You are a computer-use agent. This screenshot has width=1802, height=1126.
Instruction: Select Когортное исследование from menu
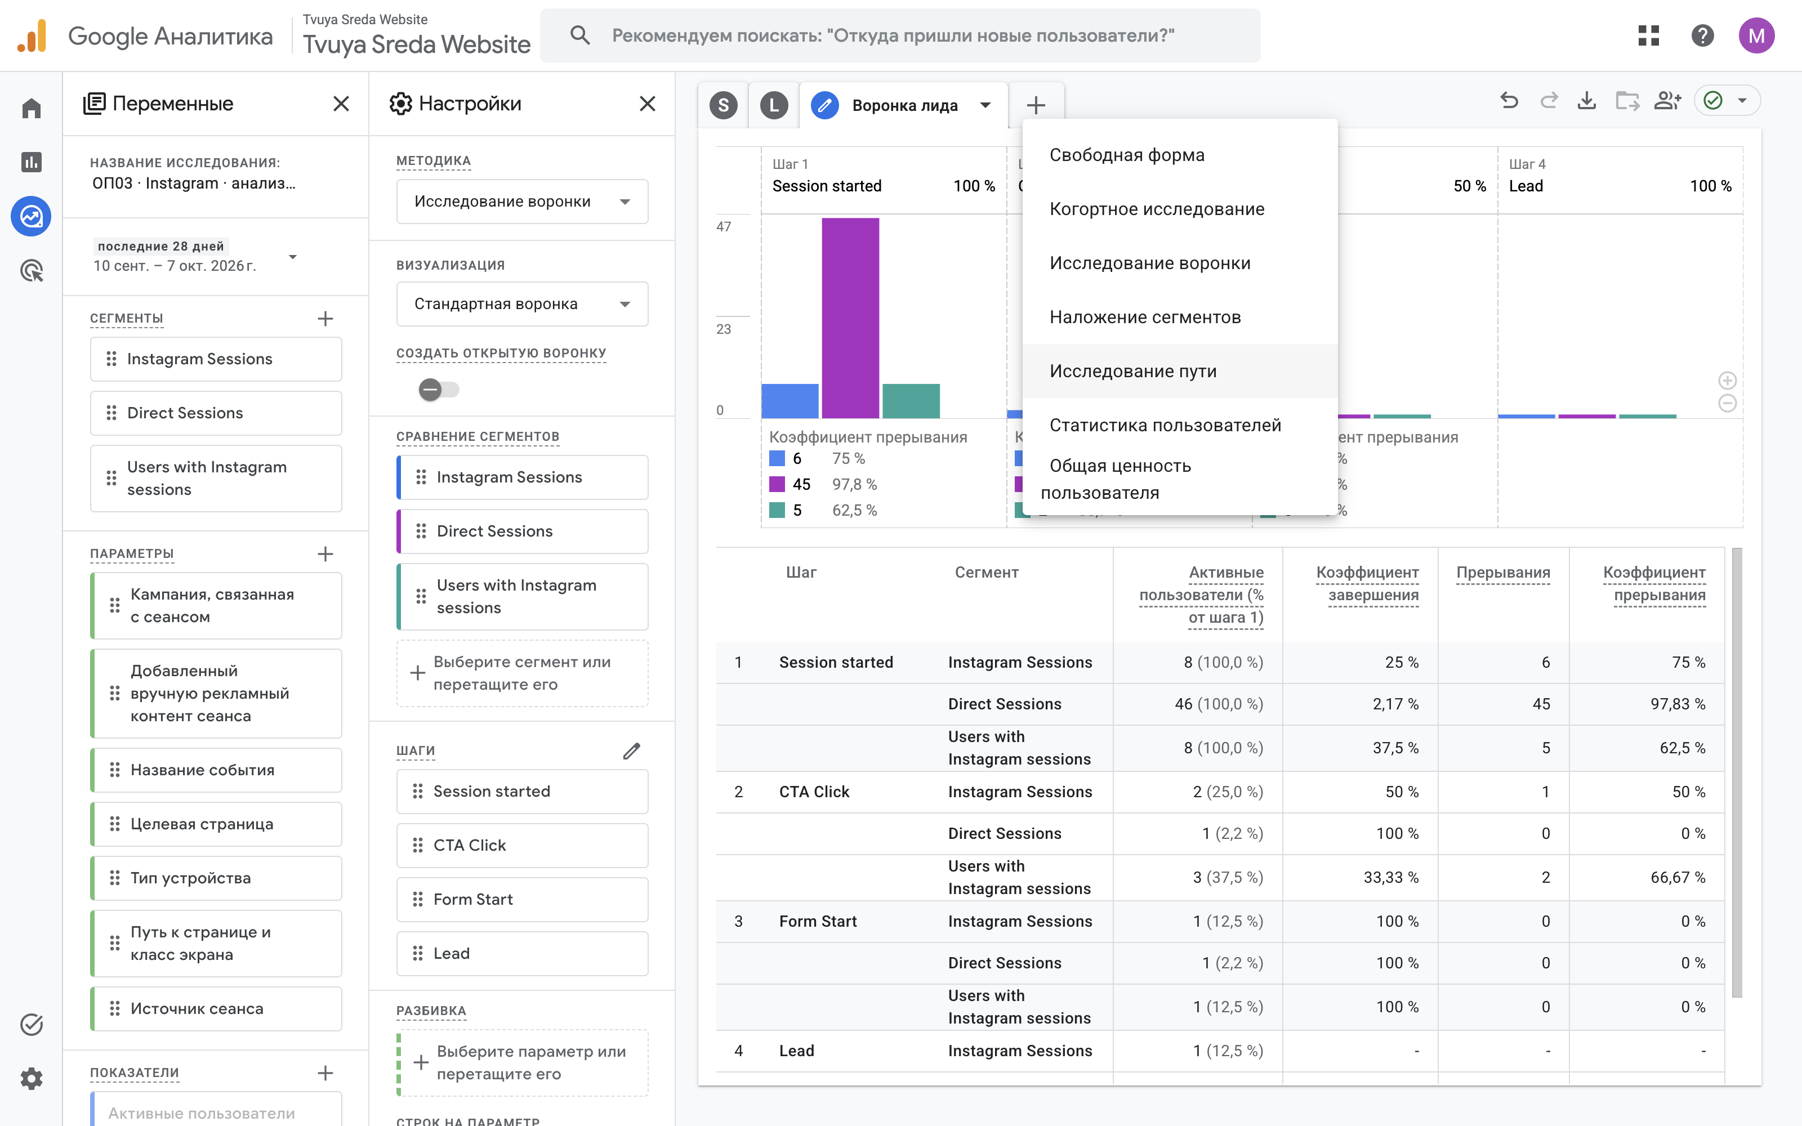[x=1180, y=209]
